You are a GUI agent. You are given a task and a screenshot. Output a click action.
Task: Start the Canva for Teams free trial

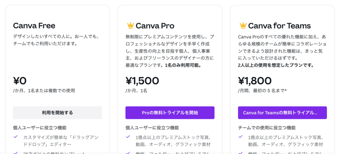(282, 113)
